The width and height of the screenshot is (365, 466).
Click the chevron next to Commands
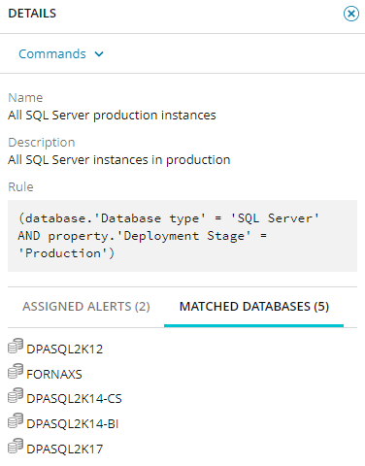tap(99, 54)
